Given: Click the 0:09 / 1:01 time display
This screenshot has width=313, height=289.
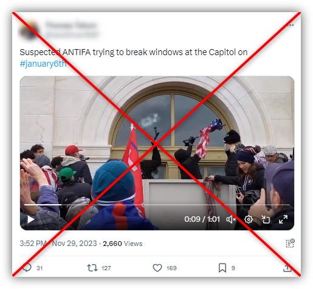Looking at the screenshot, I should click(x=202, y=219).
